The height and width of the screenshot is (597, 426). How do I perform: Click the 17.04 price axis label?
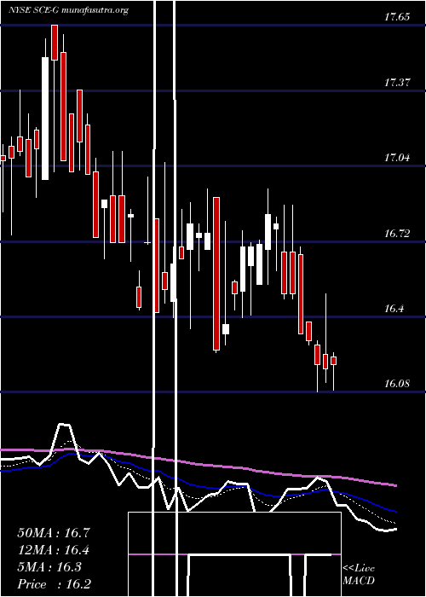click(397, 157)
